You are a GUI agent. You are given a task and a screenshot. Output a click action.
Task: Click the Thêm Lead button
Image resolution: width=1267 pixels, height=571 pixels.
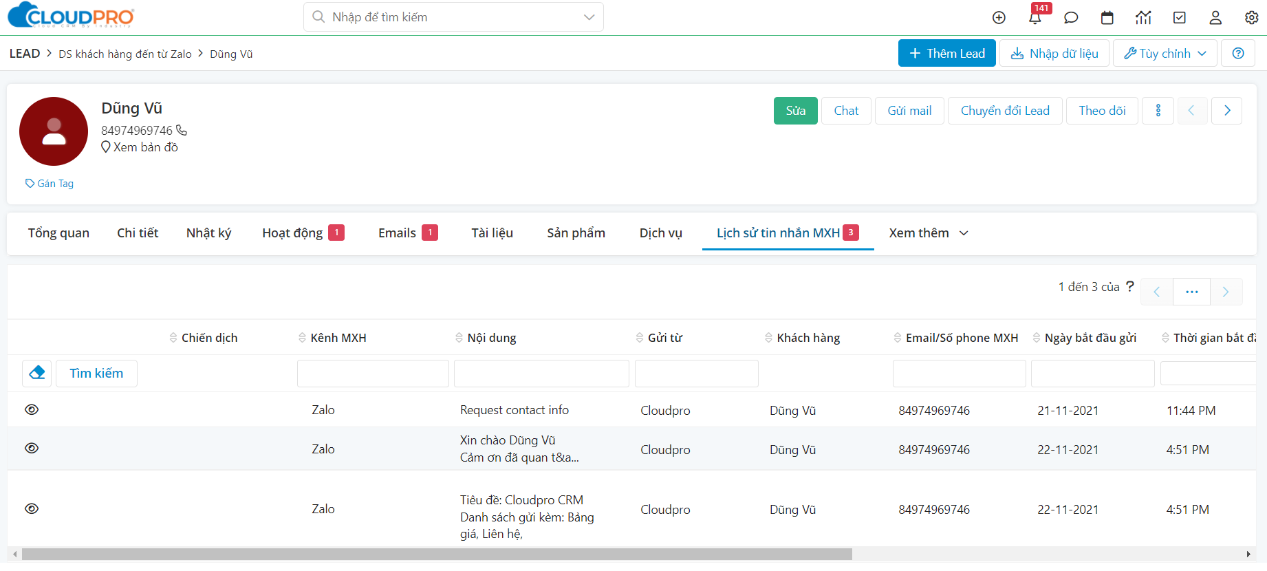947,53
